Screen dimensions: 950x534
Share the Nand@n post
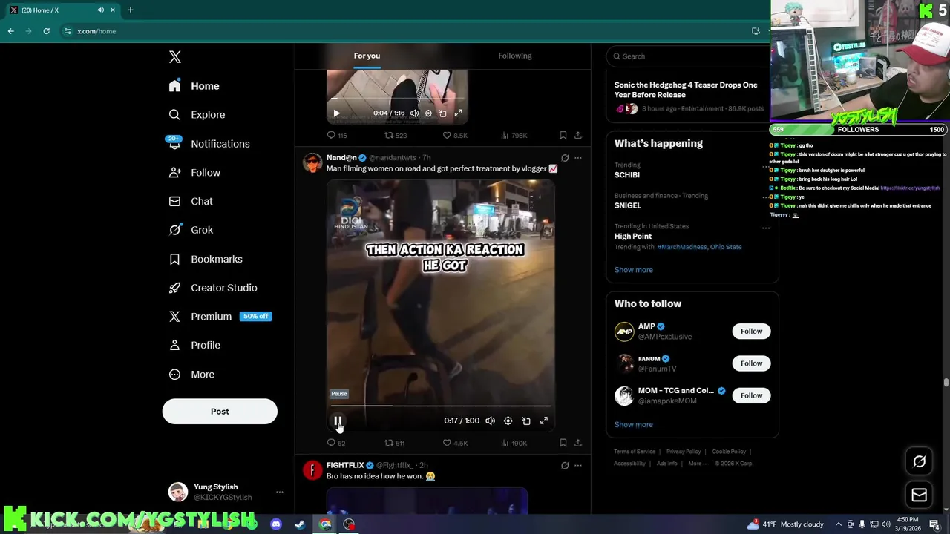click(x=578, y=443)
